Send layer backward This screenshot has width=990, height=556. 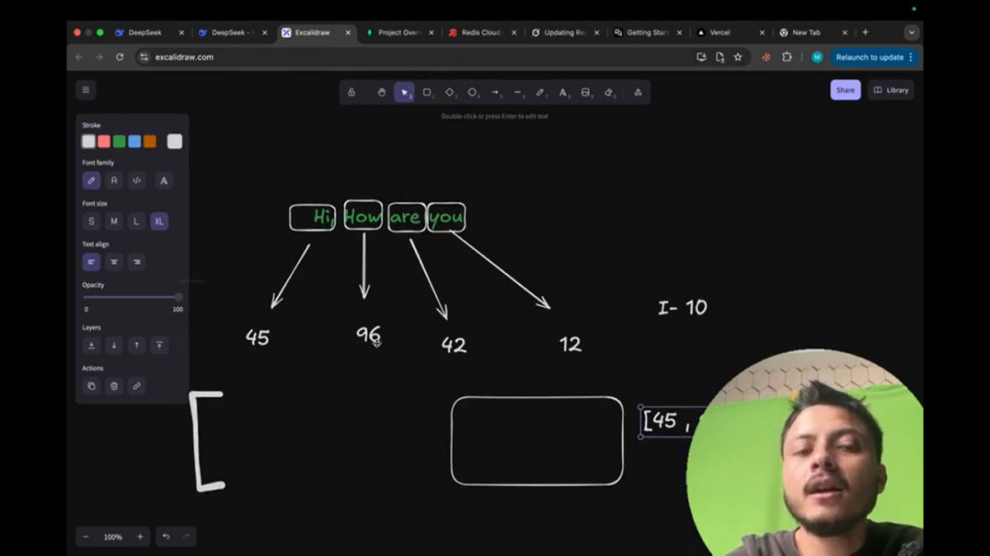coord(114,345)
